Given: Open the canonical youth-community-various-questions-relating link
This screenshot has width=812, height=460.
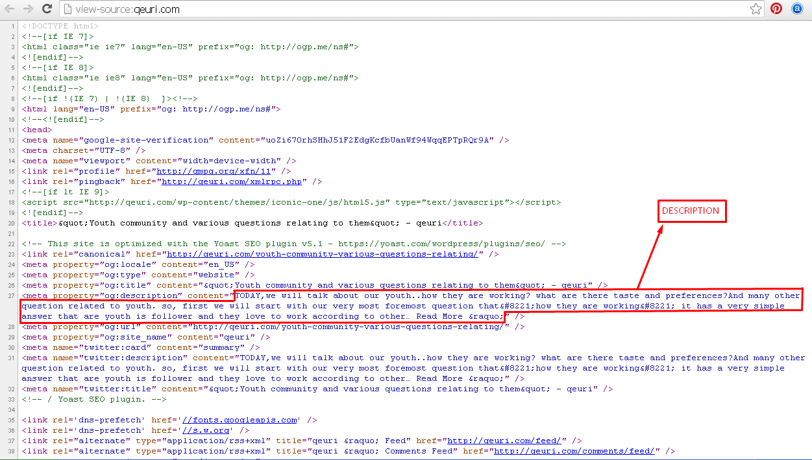Looking at the screenshot, I should 323,254.
